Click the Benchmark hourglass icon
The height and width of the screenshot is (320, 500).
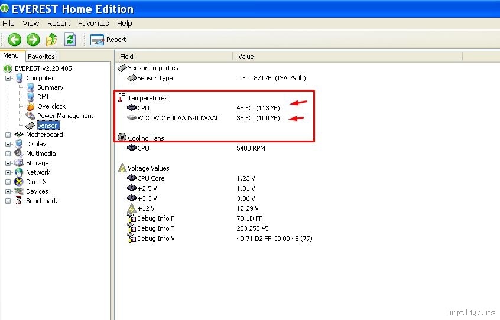19,200
